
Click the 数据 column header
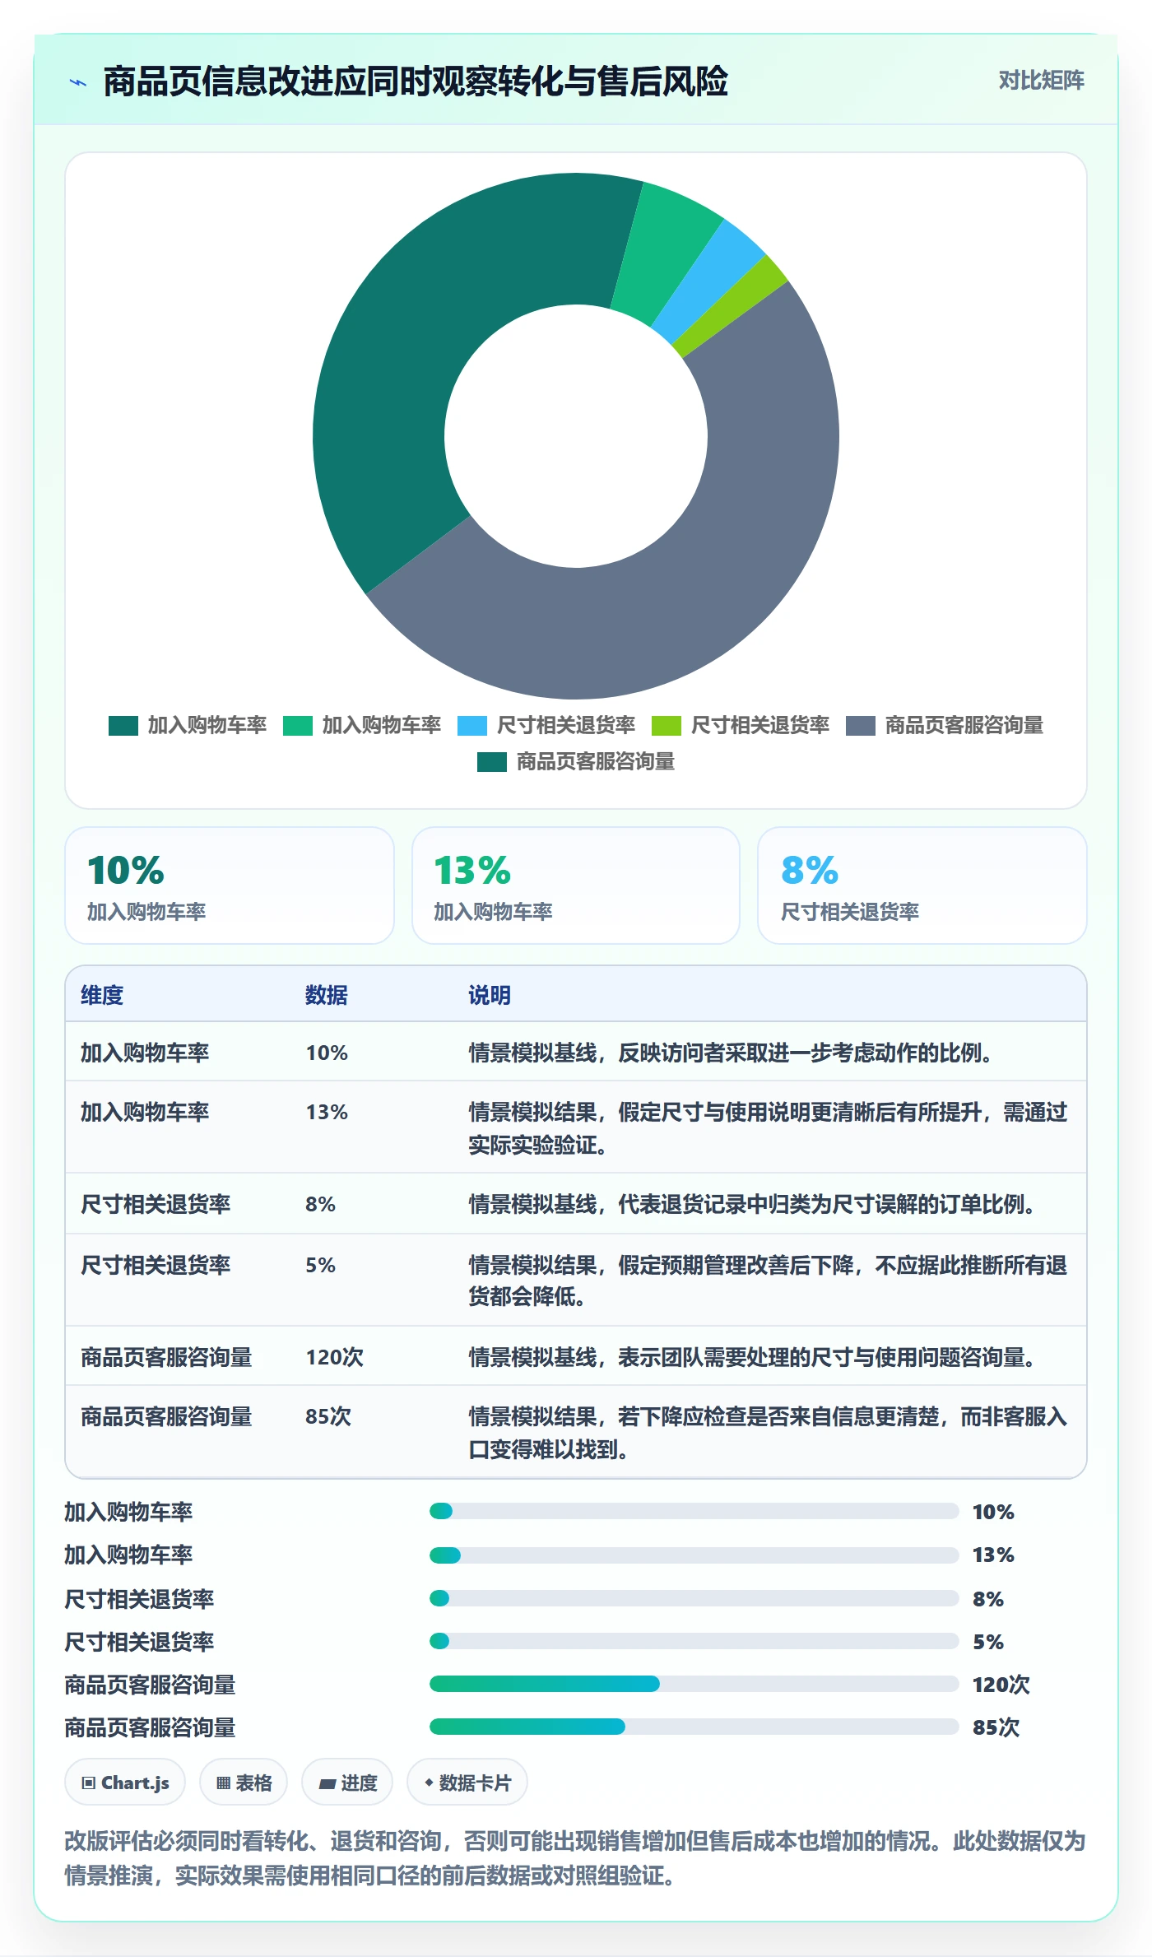point(327,995)
